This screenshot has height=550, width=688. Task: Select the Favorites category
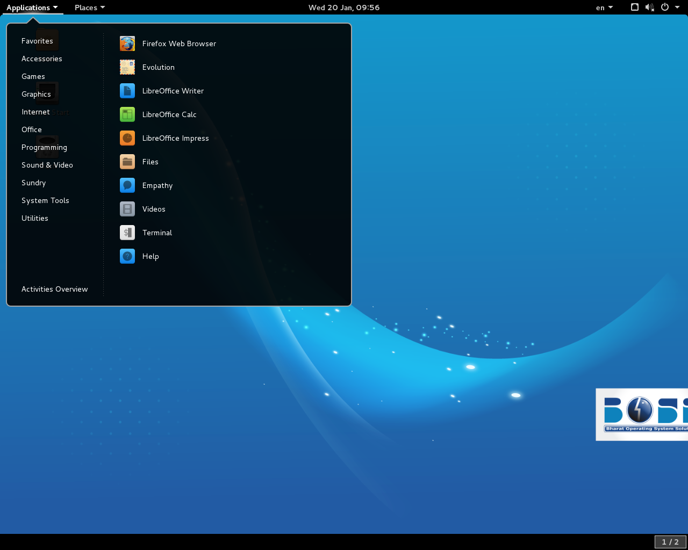38,41
